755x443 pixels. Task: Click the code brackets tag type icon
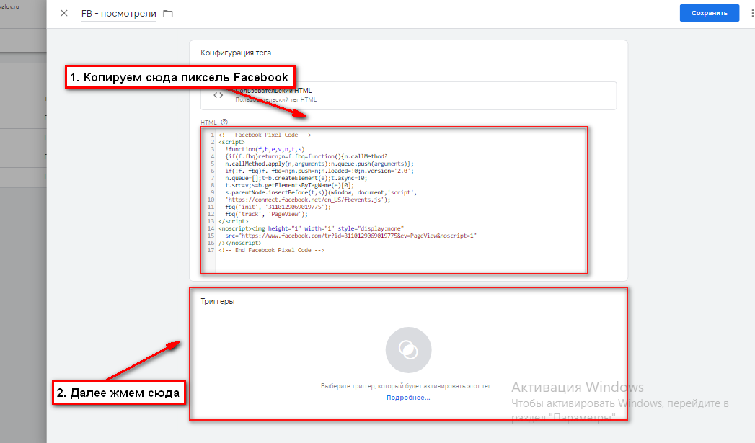coord(218,95)
